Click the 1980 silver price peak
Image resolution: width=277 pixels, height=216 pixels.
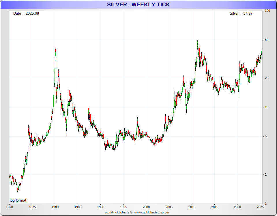point(55,48)
